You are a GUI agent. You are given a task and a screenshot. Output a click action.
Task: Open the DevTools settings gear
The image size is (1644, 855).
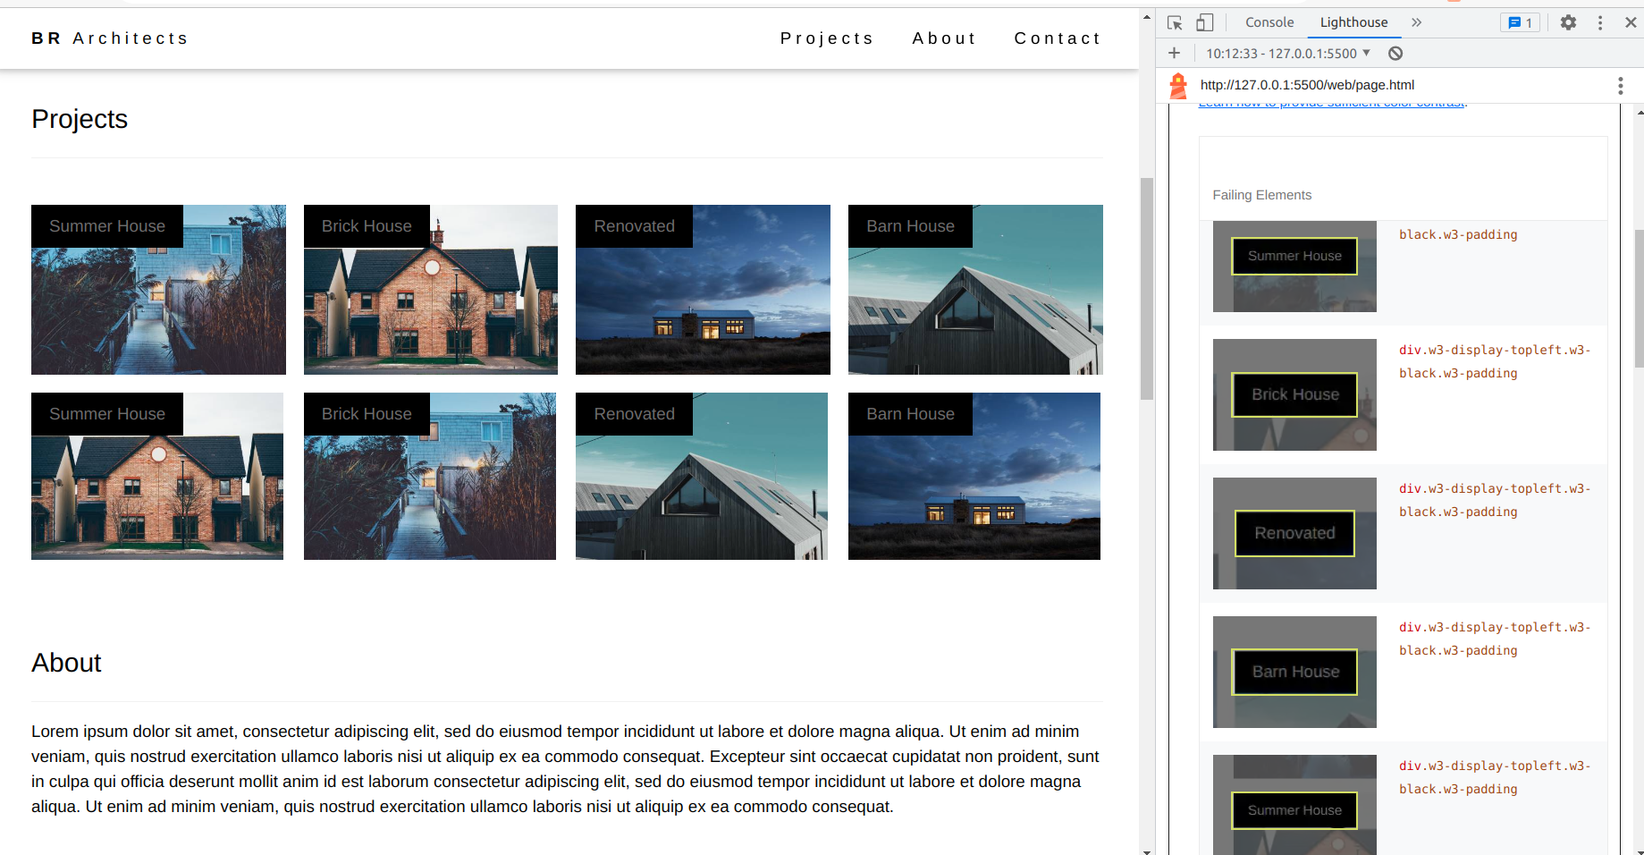pyautogui.click(x=1568, y=22)
